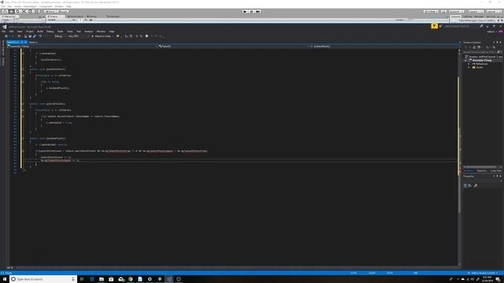504x283 pixels.
Task: Switch to the Team Explorer bottom tab
Action: click(481, 171)
